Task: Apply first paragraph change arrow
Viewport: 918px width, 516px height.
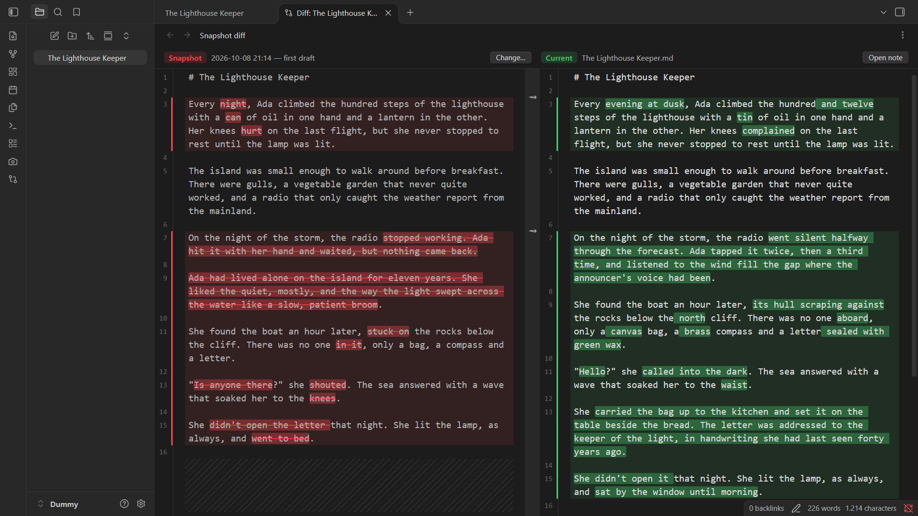Action: (x=533, y=97)
